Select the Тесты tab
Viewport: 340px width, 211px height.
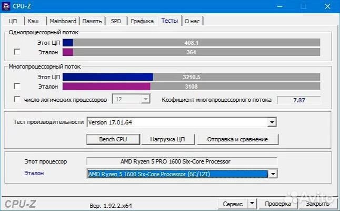(170, 21)
